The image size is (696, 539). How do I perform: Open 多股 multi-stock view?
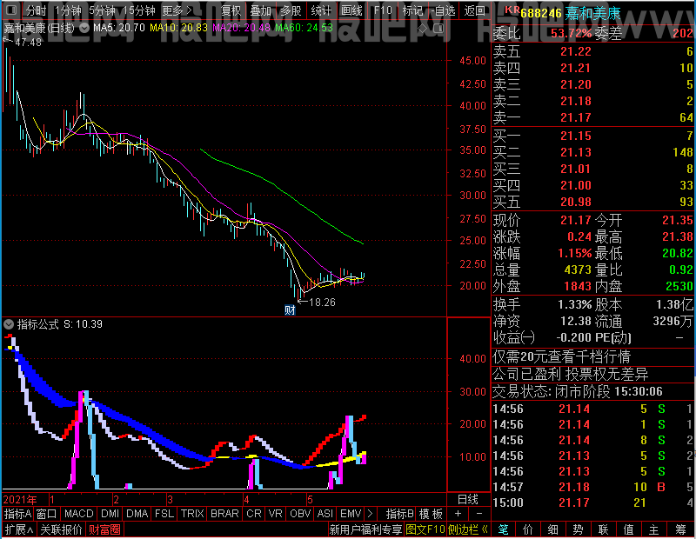click(x=291, y=10)
